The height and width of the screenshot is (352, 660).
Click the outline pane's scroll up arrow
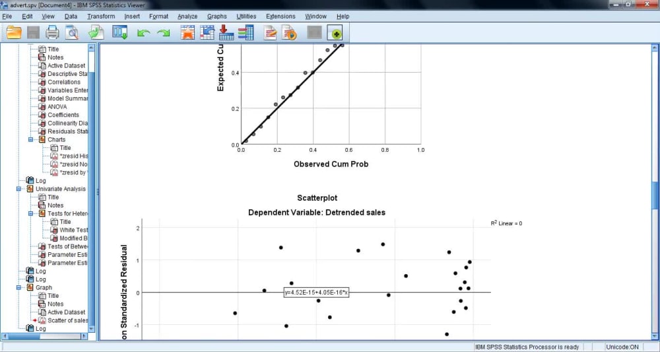coord(91,48)
